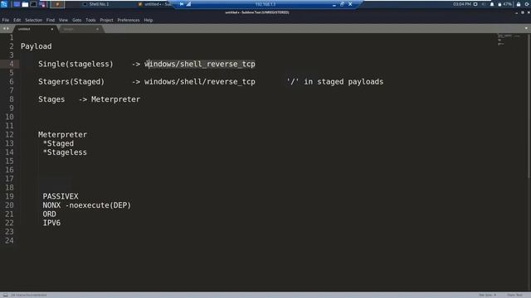The height and width of the screenshot is (298, 531).
Task: Click the minimap in editor's right side
Action: point(509,40)
